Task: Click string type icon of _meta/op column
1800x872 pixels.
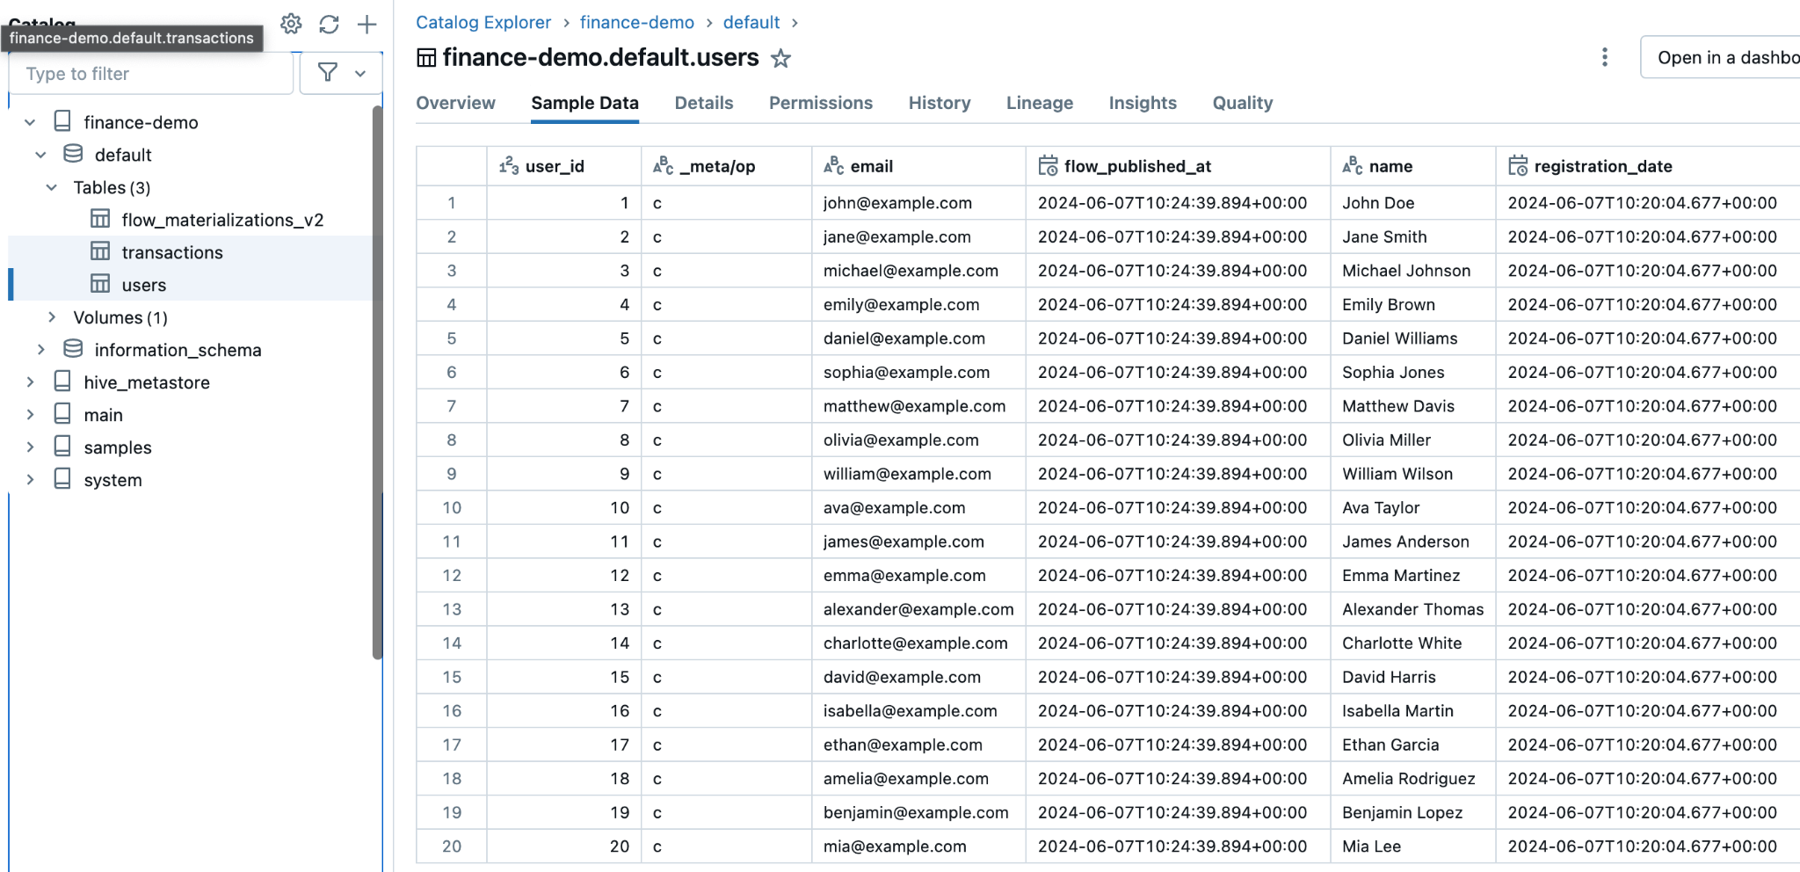Action: pyautogui.click(x=664, y=165)
